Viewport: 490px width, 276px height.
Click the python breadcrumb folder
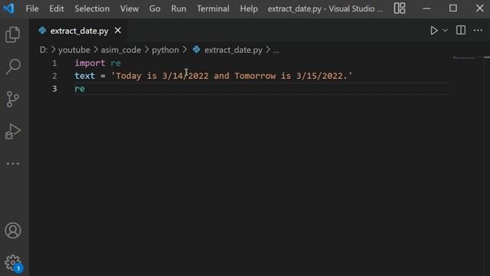pyautogui.click(x=165, y=50)
